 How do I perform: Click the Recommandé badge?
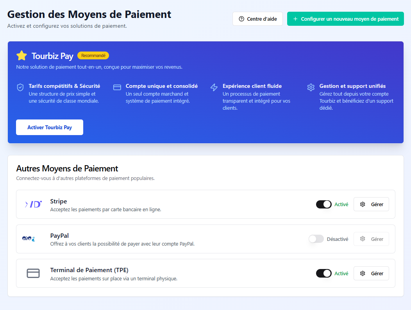[x=93, y=55]
